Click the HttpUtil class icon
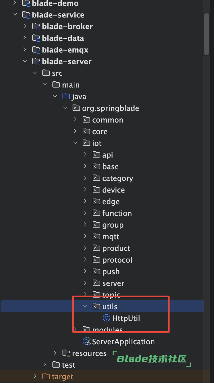 (x=106, y=318)
